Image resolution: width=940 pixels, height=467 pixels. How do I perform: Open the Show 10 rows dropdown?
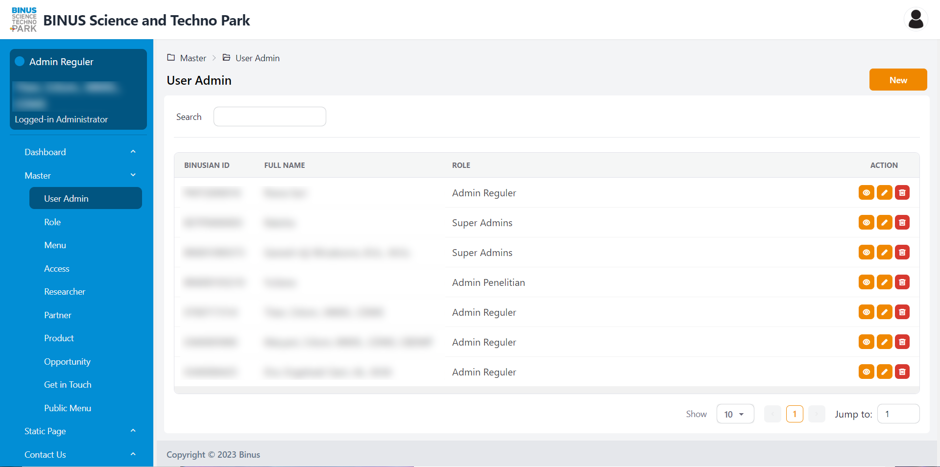click(735, 414)
